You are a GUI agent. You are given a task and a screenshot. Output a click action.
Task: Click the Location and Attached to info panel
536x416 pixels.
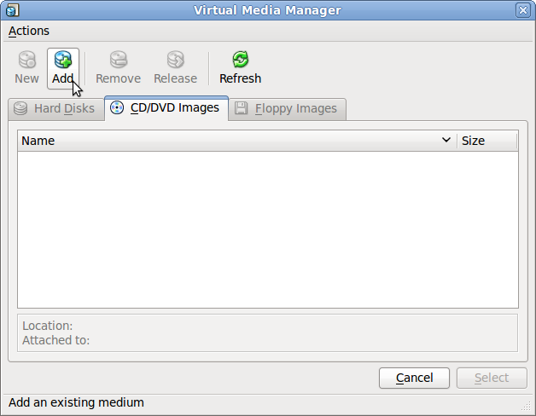[x=267, y=332]
